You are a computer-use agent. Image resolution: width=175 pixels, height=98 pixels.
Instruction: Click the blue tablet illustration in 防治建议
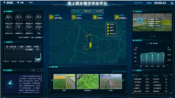[x=10, y=83]
